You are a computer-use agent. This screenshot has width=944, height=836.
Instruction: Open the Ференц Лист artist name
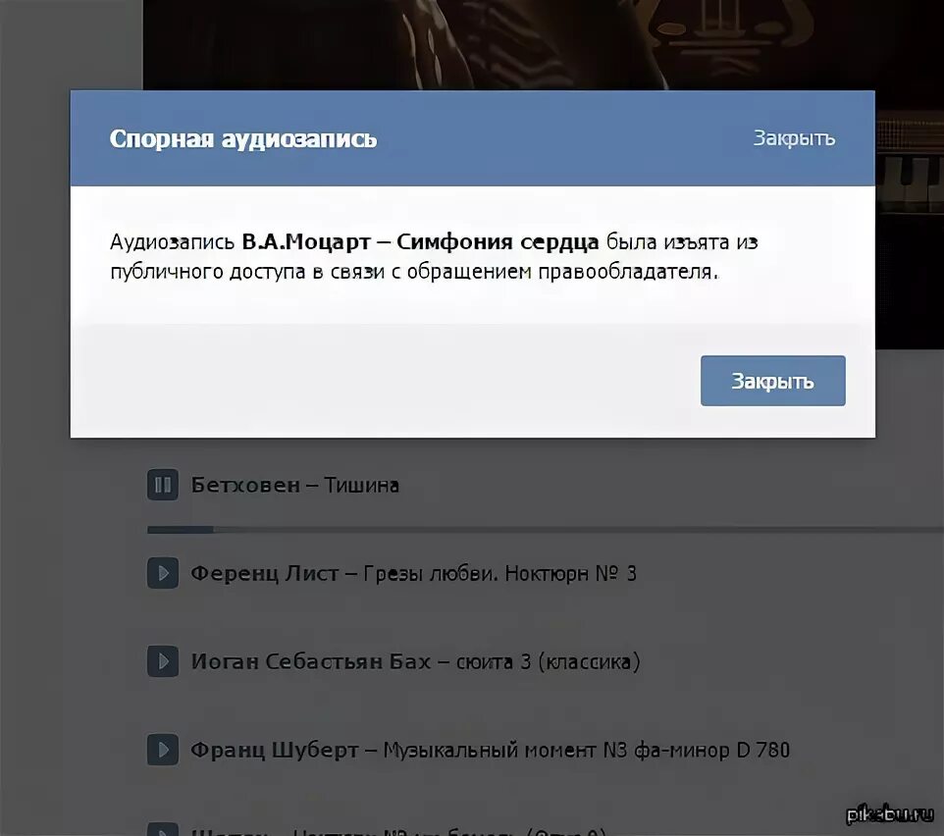pyautogui.click(x=265, y=573)
